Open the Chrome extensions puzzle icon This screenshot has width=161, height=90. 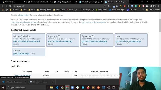point(147,6)
